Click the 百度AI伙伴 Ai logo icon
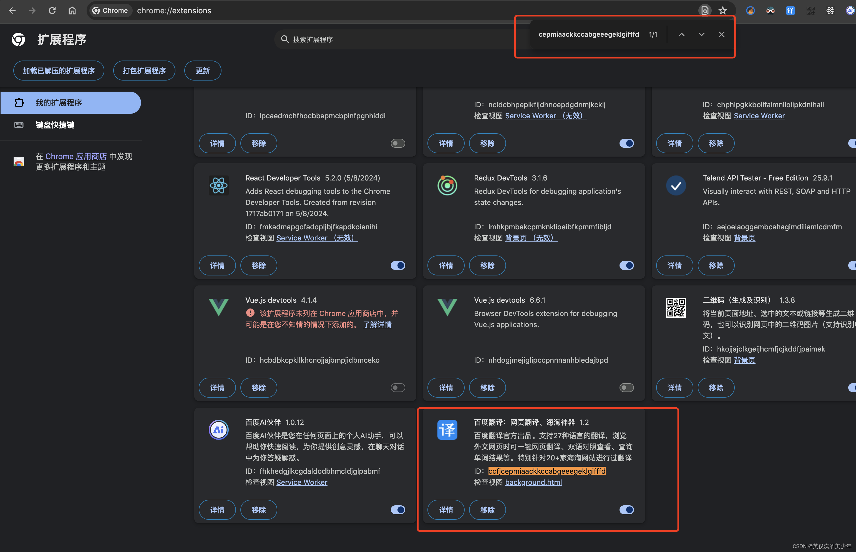 (x=218, y=430)
